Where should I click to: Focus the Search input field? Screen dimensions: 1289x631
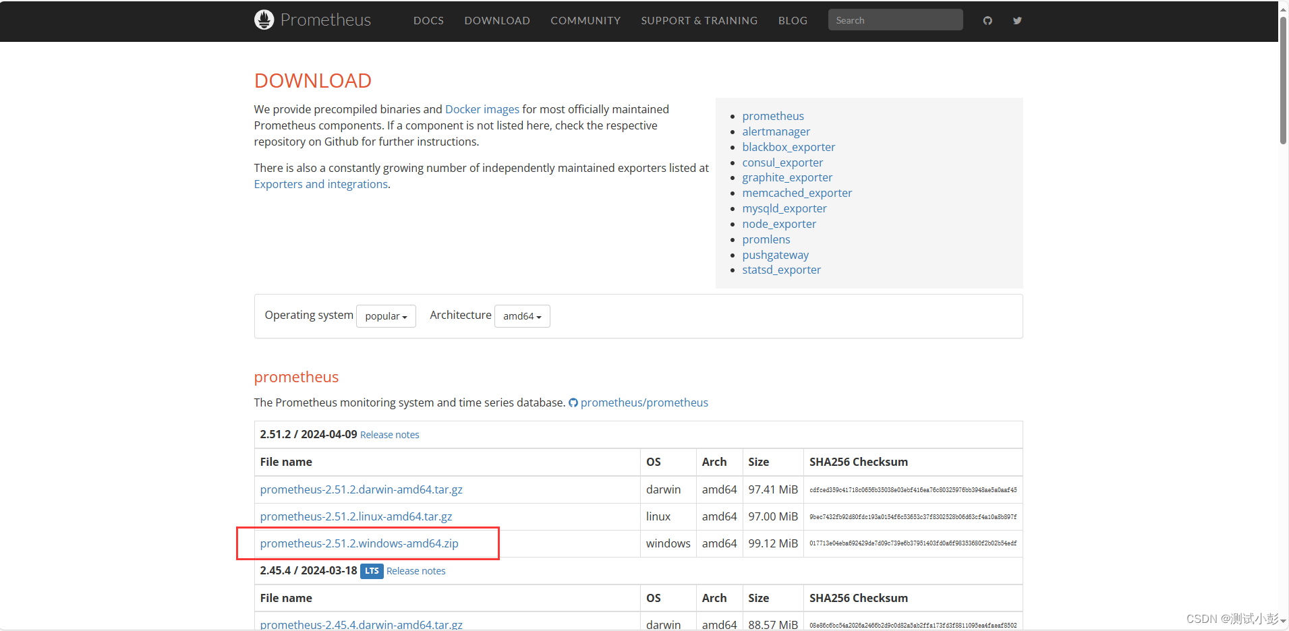[895, 20]
